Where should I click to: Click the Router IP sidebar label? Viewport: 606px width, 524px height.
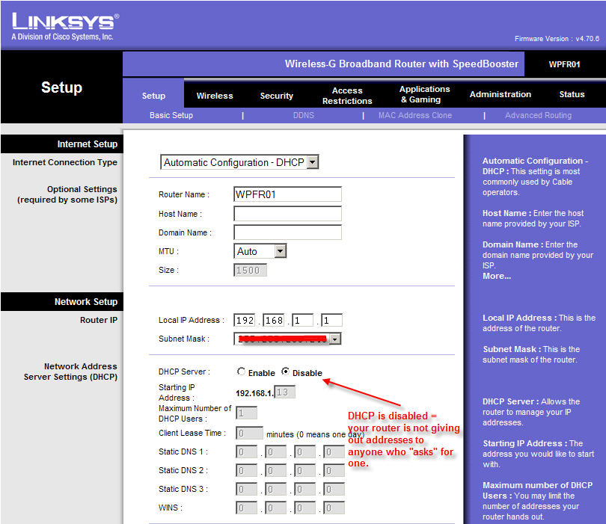pyautogui.click(x=99, y=320)
